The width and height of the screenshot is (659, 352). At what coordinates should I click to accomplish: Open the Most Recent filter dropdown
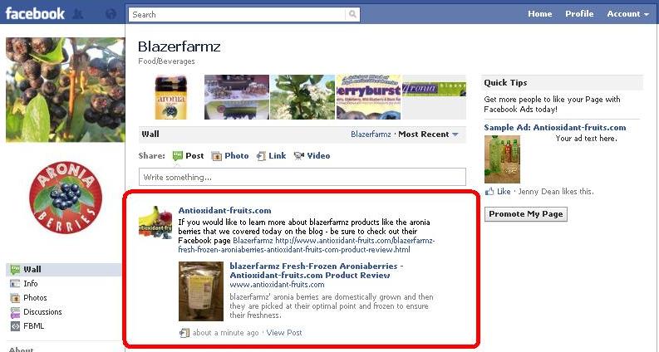coord(429,134)
